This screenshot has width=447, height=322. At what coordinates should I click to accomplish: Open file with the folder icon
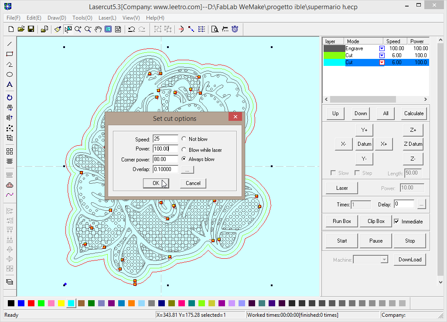[x=21, y=29]
